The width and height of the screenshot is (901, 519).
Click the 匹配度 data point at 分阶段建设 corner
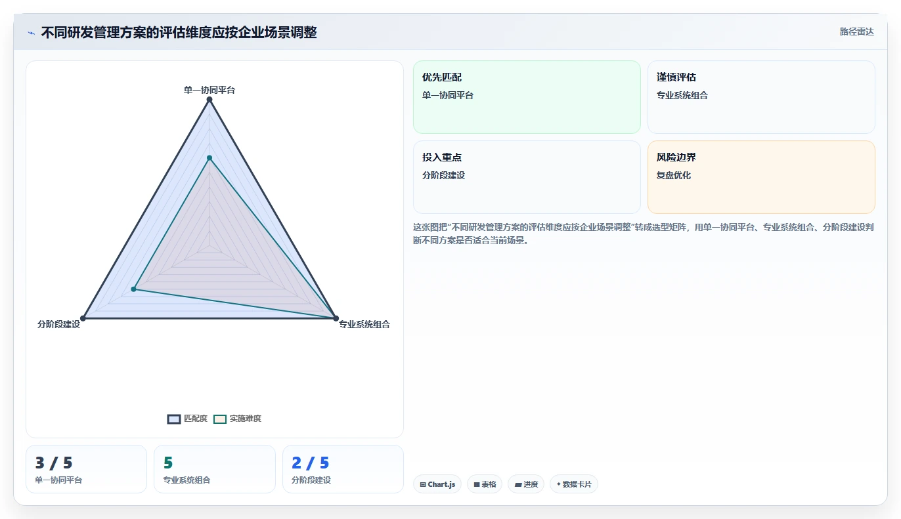coord(83,318)
